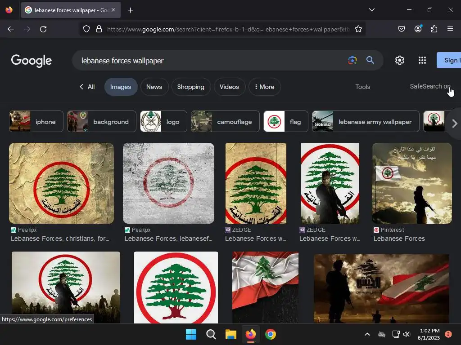Open the Pinterest soldier sunset flag image

pyautogui.click(x=412, y=183)
